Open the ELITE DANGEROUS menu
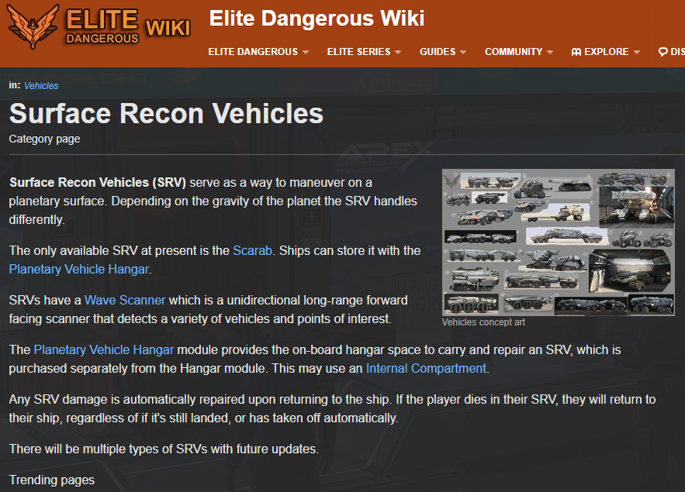685x492 pixels. 253,52
